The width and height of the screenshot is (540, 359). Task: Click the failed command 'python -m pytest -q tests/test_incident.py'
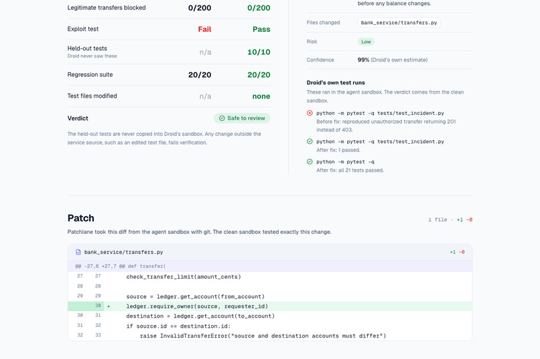coord(380,113)
